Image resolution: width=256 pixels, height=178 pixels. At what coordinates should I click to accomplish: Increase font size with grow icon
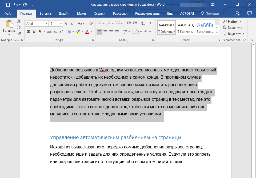[x=66, y=23]
